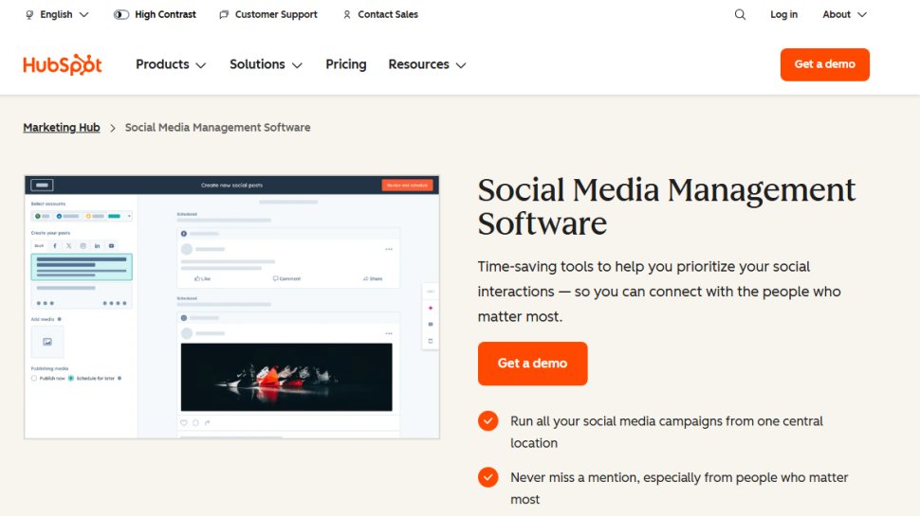Click the Add media image icon
The width and height of the screenshot is (920, 516).
[x=47, y=341]
